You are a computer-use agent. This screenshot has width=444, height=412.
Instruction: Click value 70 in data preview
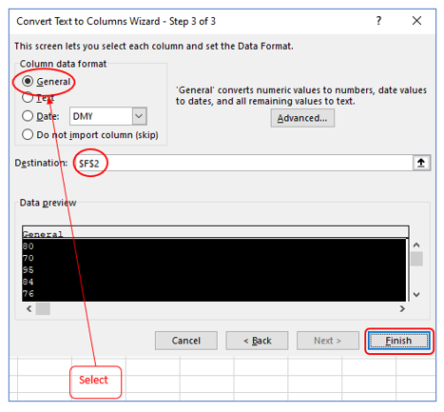click(29, 258)
